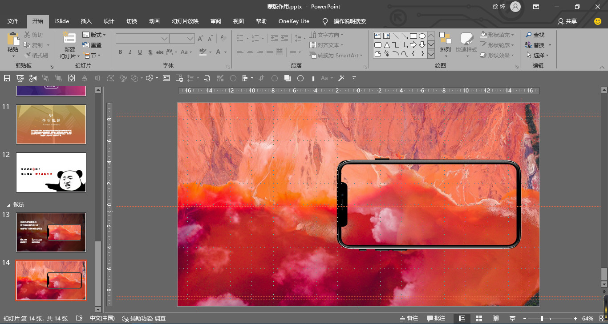The height and width of the screenshot is (324, 608).
Task: Switch to the Insert (插入) tab
Action: pos(86,21)
